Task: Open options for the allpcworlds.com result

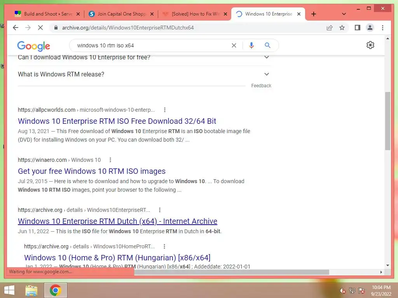Action: (x=165, y=110)
